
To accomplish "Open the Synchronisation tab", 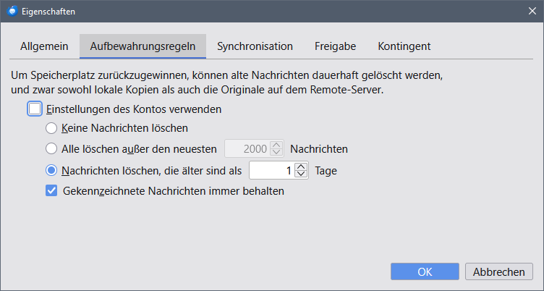I will click(x=255, y=46).
